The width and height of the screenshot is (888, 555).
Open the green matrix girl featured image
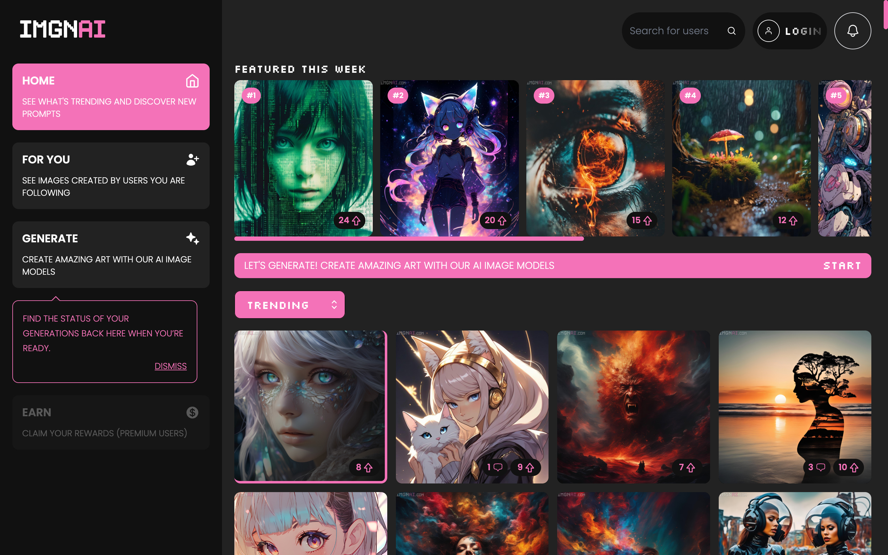pyautogui.click(x=303, y=158)
